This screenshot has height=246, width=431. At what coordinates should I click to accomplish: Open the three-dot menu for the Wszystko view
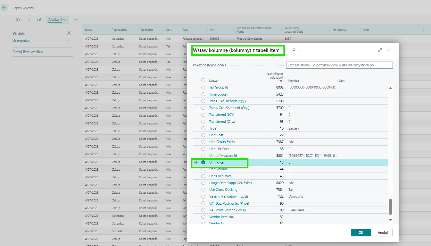(69, 41)
